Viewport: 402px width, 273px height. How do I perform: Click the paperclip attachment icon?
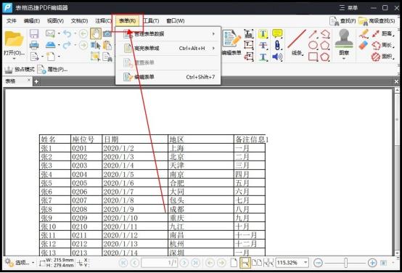277,45
